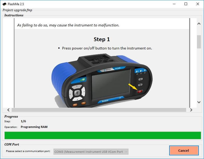The width and height of the screenshot is (204, 159).
Task: Close the FlashMe window
Action: point(198,4)
